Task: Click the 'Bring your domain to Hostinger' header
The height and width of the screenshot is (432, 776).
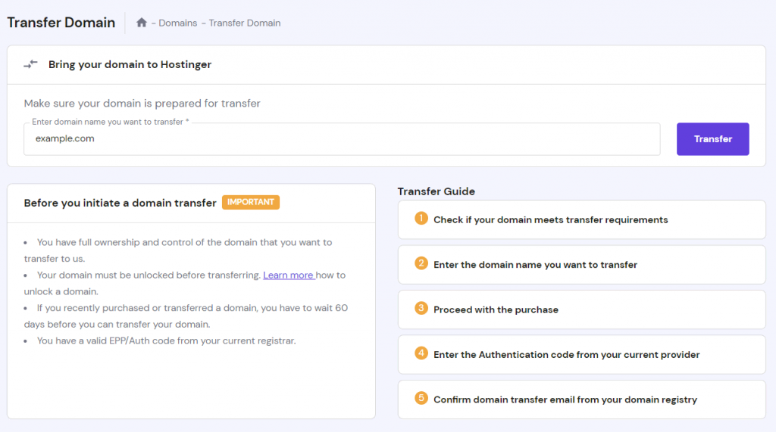Action: 130,65
